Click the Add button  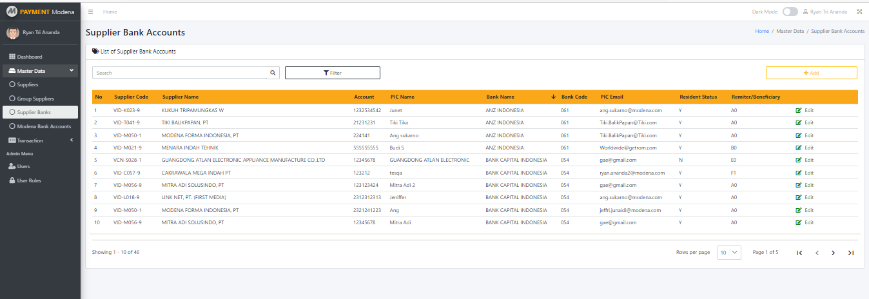811,73
